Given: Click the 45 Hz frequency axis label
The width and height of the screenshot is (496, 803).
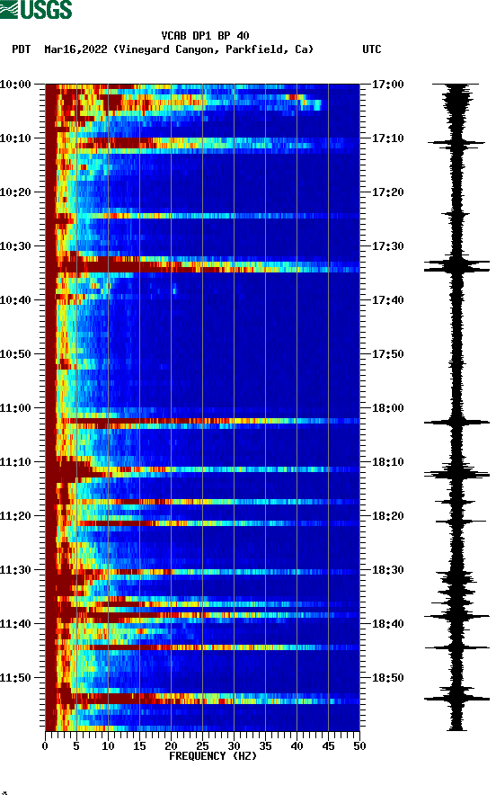Looking at the screenshot, I should click(x=328, y=746).
